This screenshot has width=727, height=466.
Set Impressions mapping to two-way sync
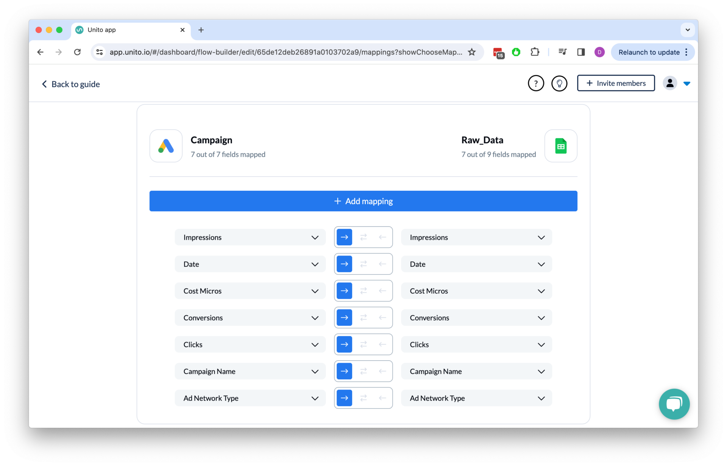click(363, 237)
